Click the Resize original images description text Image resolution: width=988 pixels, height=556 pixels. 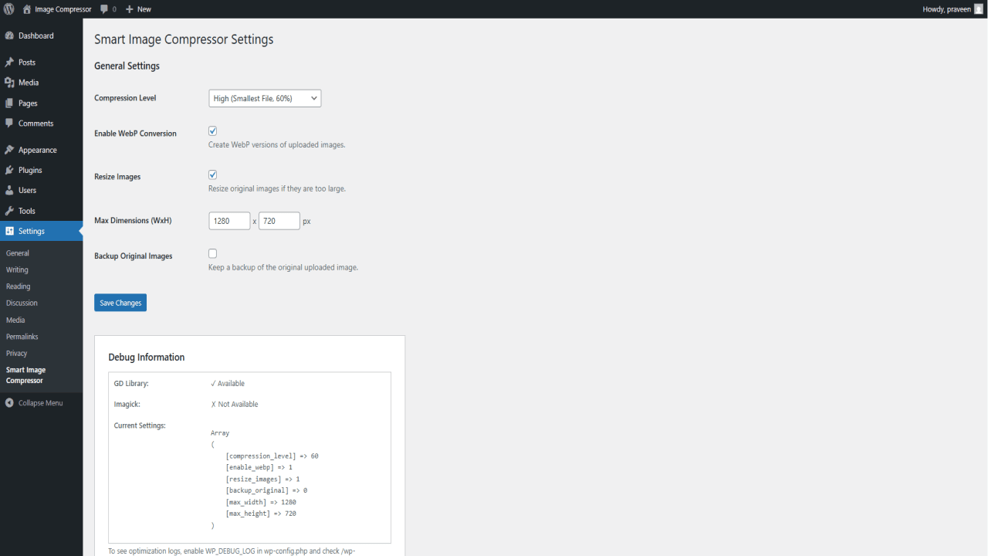(x=277, y=189)
